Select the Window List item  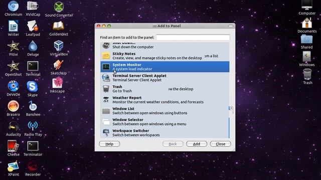(165, 111)
